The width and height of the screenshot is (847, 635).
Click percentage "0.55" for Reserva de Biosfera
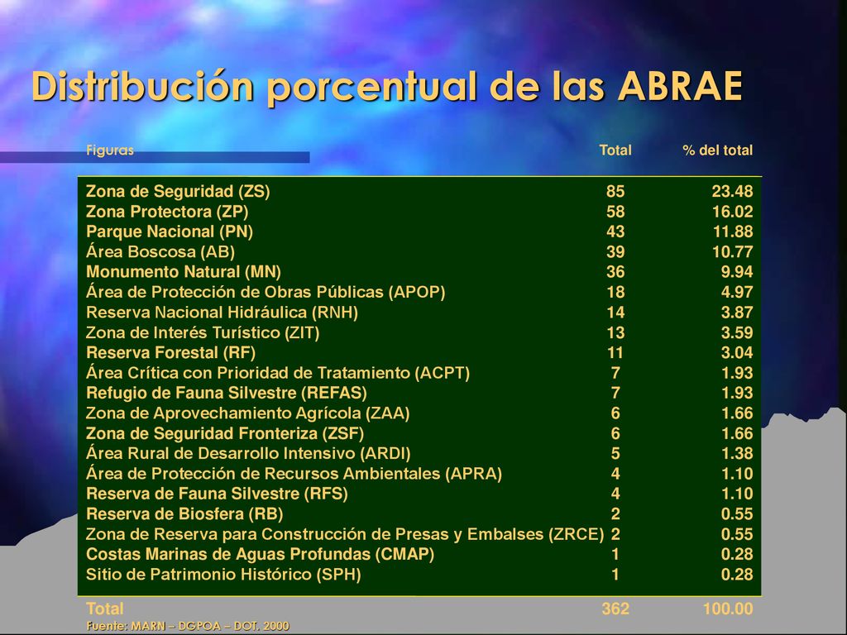737,513
